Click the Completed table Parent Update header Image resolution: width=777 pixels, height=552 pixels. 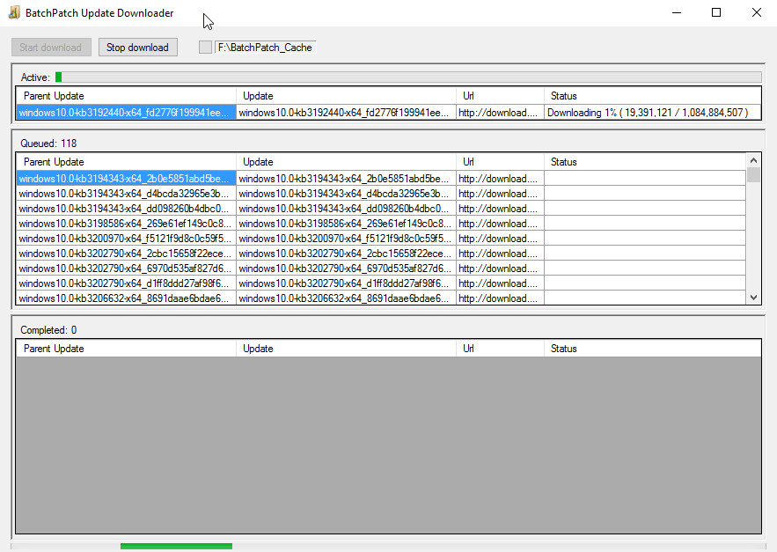[x=127, y=349]
